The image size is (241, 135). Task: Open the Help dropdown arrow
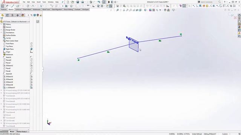click(x=227, y=2)
